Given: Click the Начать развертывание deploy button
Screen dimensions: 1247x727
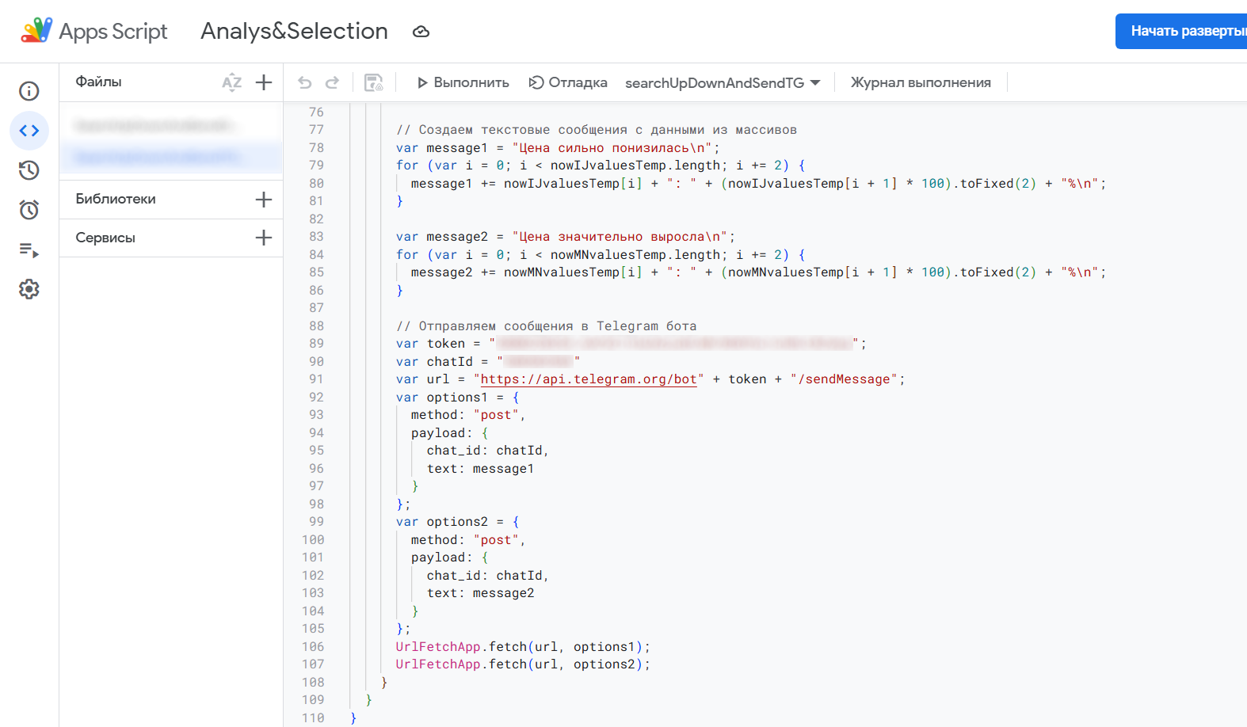Looking at the screenshot, I should pos(1181,31).
